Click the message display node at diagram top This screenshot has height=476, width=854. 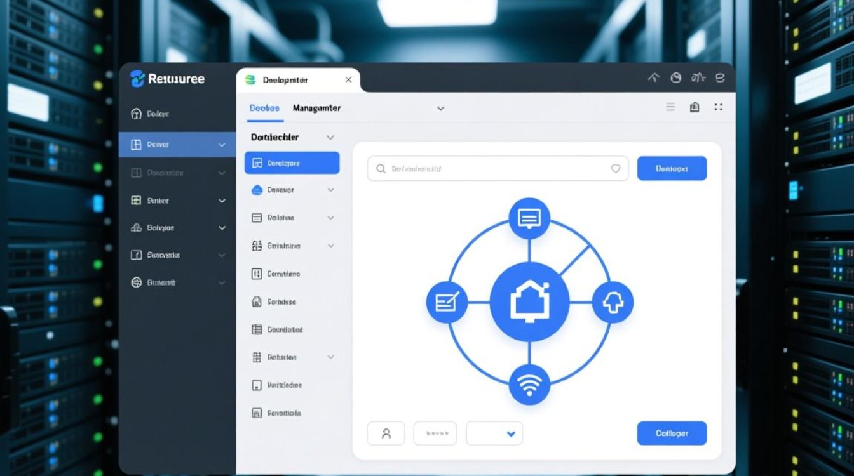pos(529,219)
